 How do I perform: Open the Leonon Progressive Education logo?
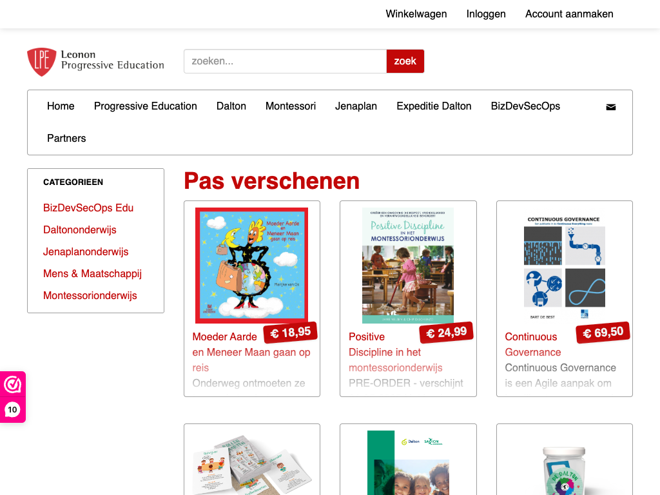pyautogui.click(x=95, y=61)
